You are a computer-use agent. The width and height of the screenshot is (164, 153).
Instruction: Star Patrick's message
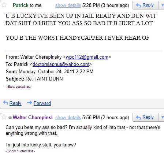[4, 5]
